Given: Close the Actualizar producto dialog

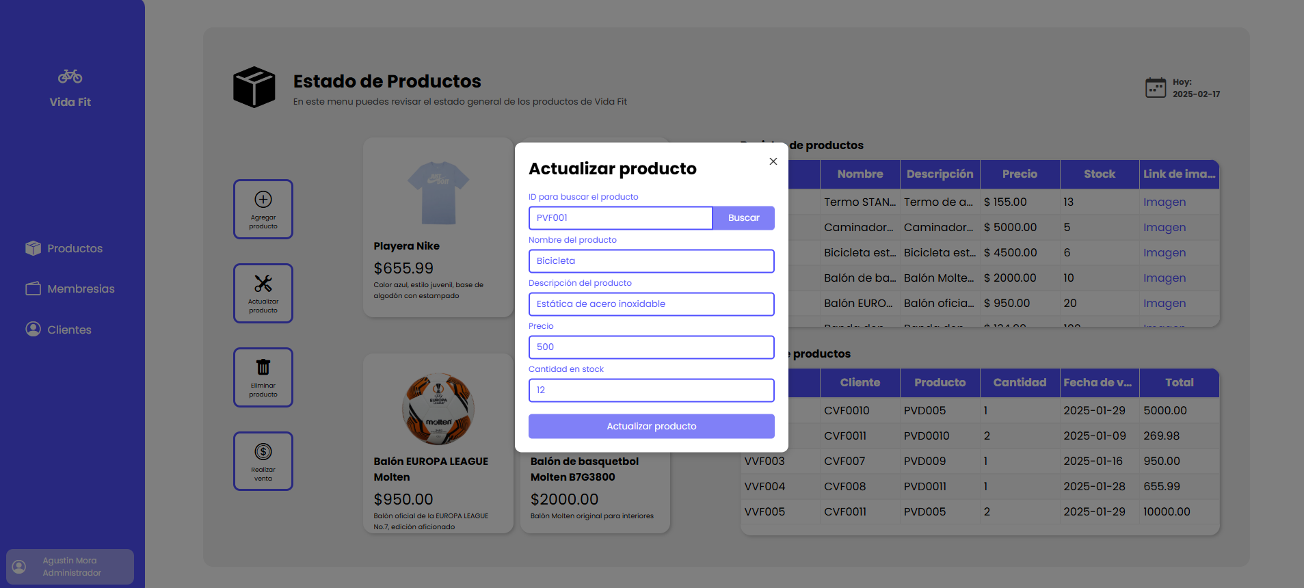Looking at the screenshot, I should [x=773, y=161].
